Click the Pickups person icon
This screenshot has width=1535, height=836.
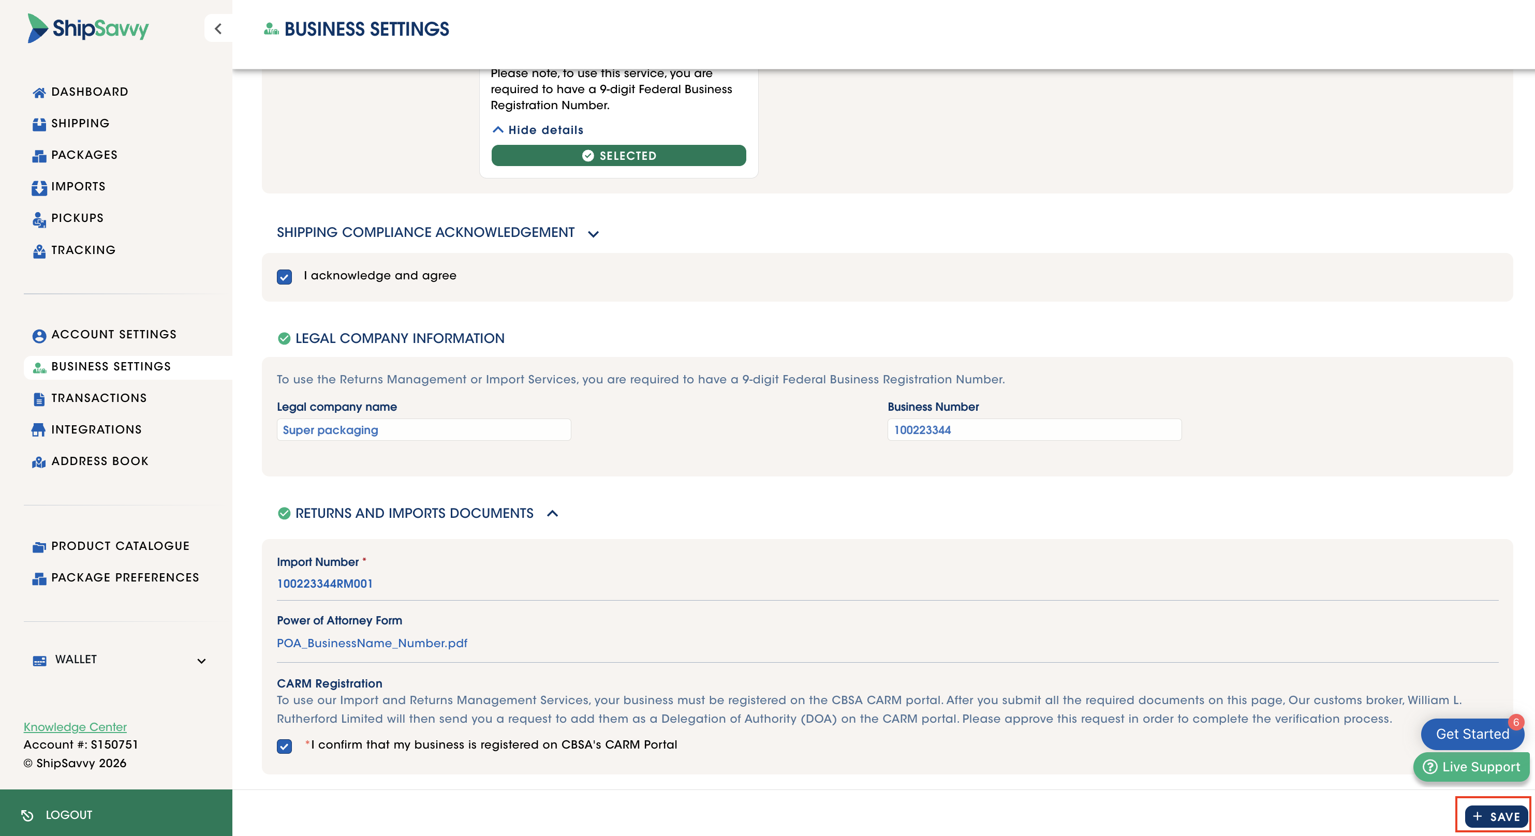click(39, 219)
